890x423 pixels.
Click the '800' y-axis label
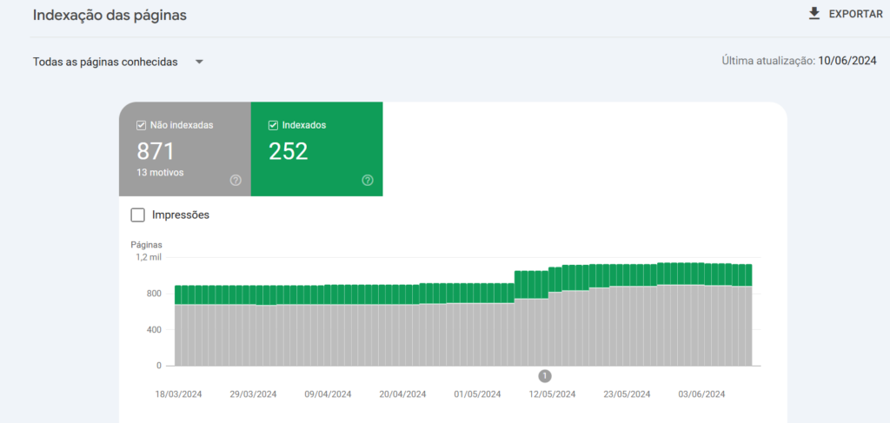155,294
